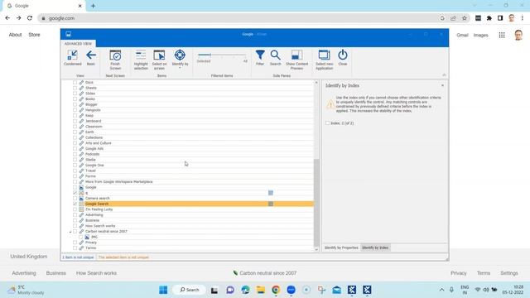Check the Privacy item checkbox
Viewport: 530px width, 298px height.
tap(75, 243)
